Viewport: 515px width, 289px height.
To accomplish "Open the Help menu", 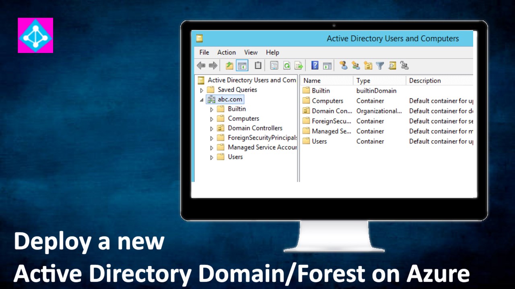I will (272, 53).
